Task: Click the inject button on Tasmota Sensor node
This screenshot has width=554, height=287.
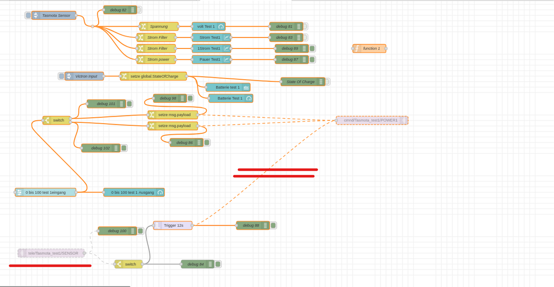Action: (28, 15)
